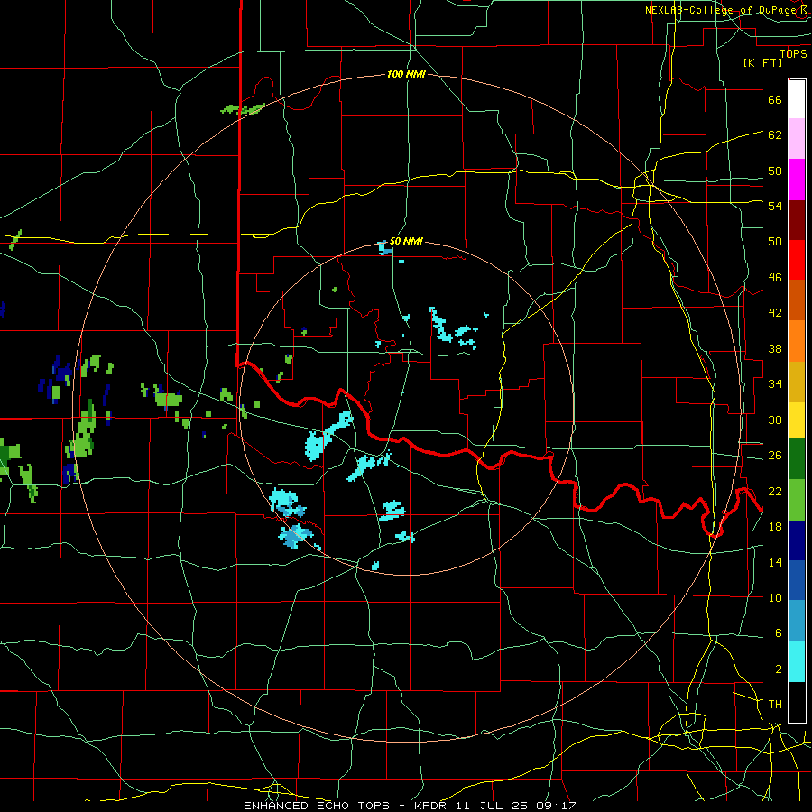Click the navy blue legend band
Screen dimensions: 812x812
(x=797, y=540)
